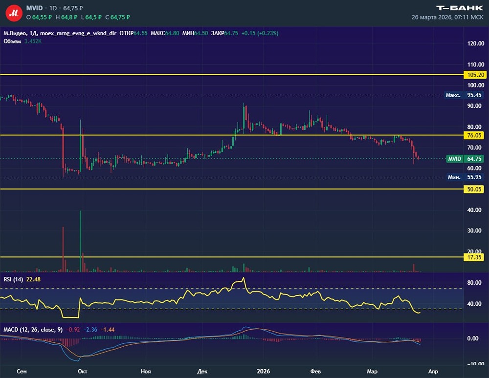This screenshot has width=489, height=378.
Task: Click the tall red volume bar in late September
Action: click(63, 250)
